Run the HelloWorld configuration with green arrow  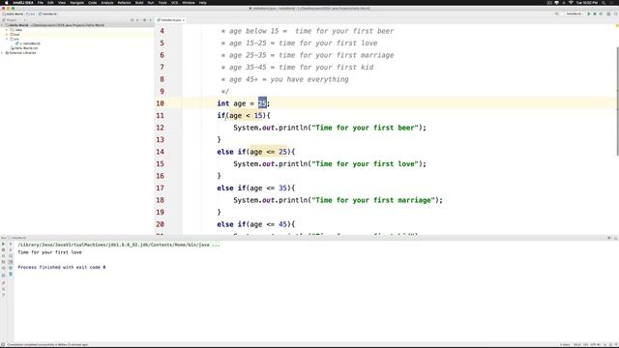pyautogui.click(x=589, y=14)
